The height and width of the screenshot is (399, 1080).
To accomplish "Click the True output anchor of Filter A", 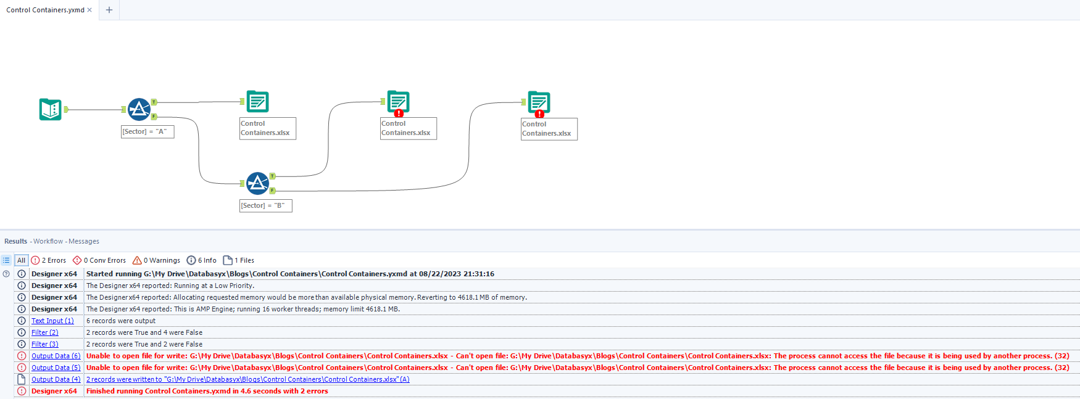I will coord(154,102).
